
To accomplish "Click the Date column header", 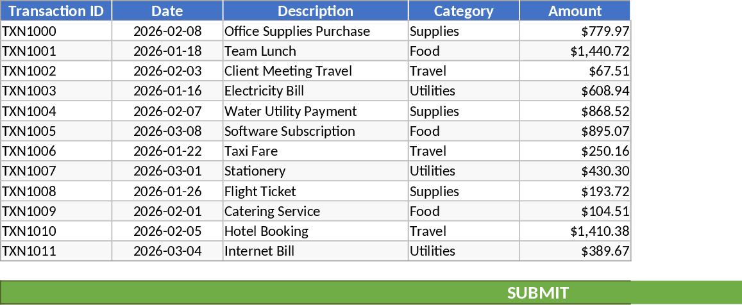I will [x=167, y=11].
